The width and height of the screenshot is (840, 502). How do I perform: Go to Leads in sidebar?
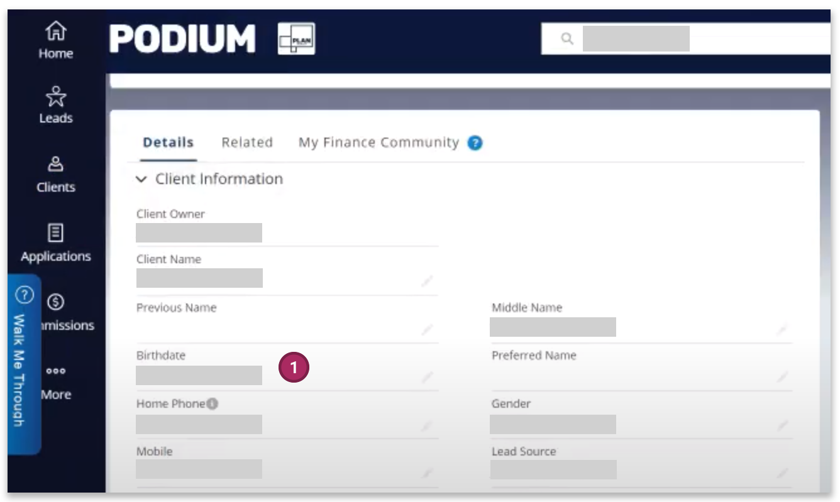click(x=56, y=105)
